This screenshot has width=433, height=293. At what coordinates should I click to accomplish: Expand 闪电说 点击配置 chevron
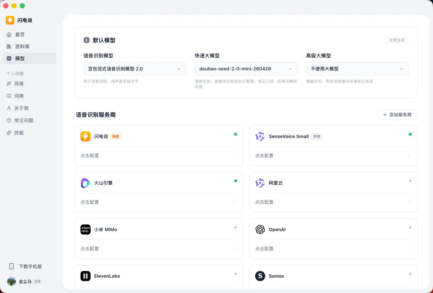235,156
